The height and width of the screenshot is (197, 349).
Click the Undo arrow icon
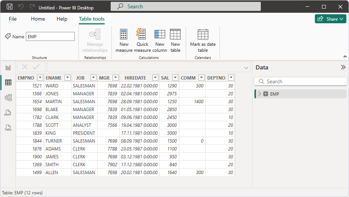pyautogui.click(x=21, y=7)
